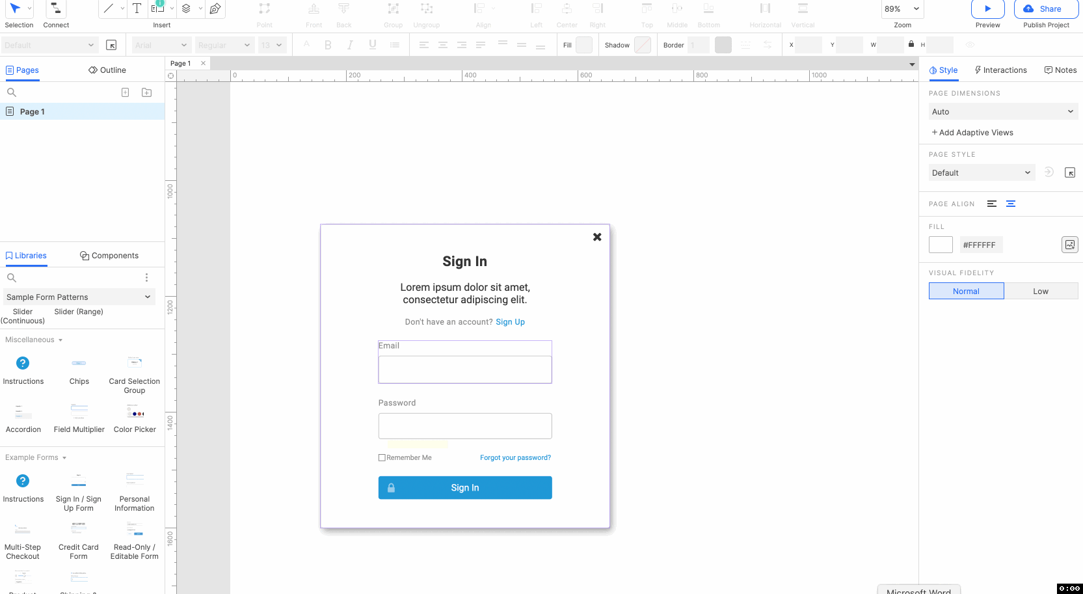Close the Page 1 canvas tab
Image resolution: width=1083 pixels, height=594 pixels.
click(x=203, y=63)
